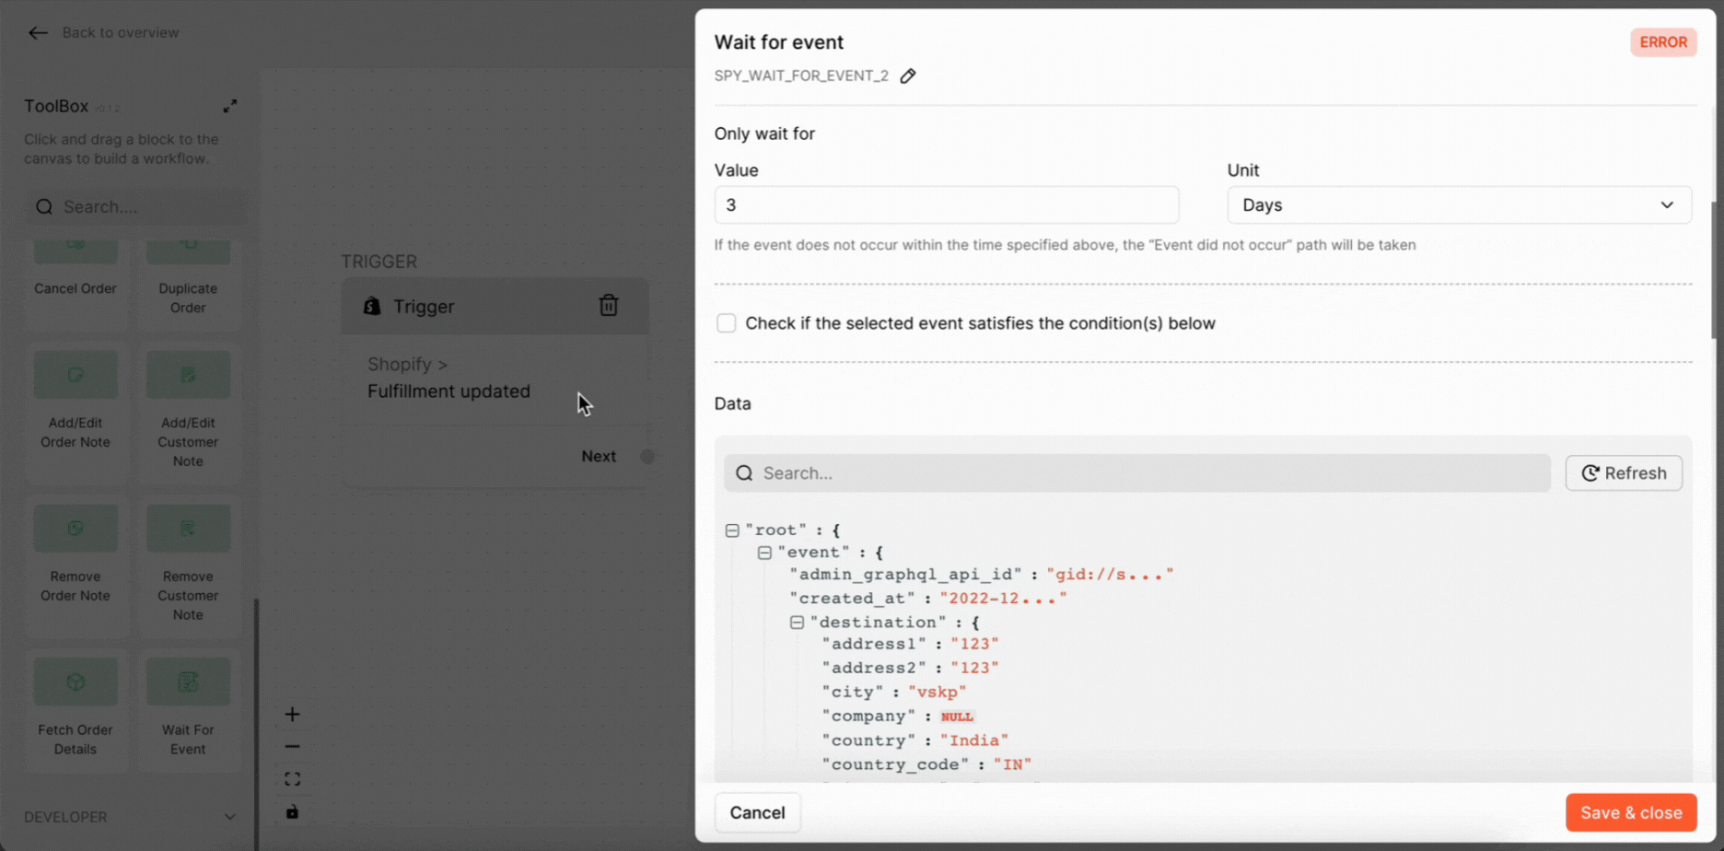The height and width of the screenshot is (851, 1724).
Task: Open the Unit dropdown showing Days
Action: pyautogui.click(x=1459, y=205)
